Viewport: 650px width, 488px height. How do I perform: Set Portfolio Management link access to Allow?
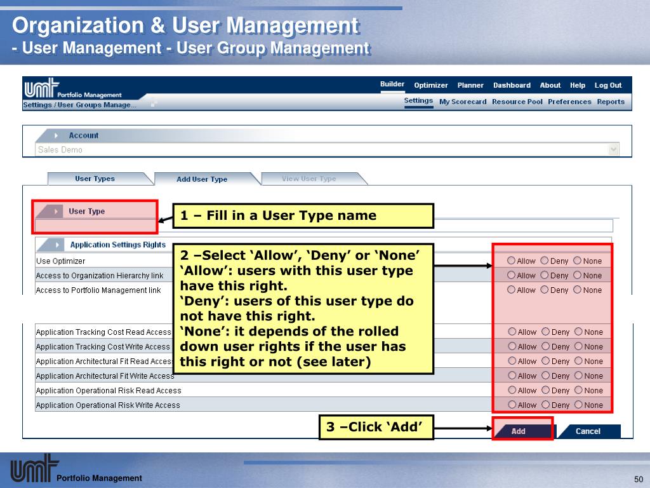(511, 290)
